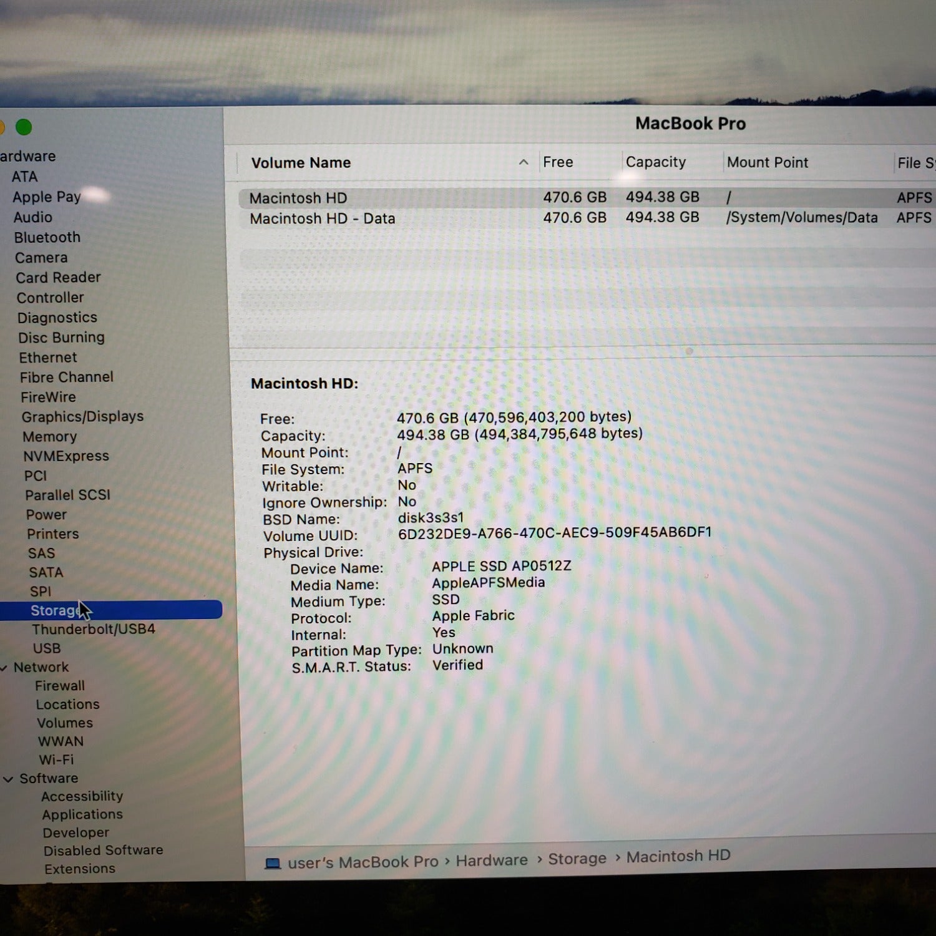
Task: Open Wi-Fi under Network
Action: [x=56, y=759]
